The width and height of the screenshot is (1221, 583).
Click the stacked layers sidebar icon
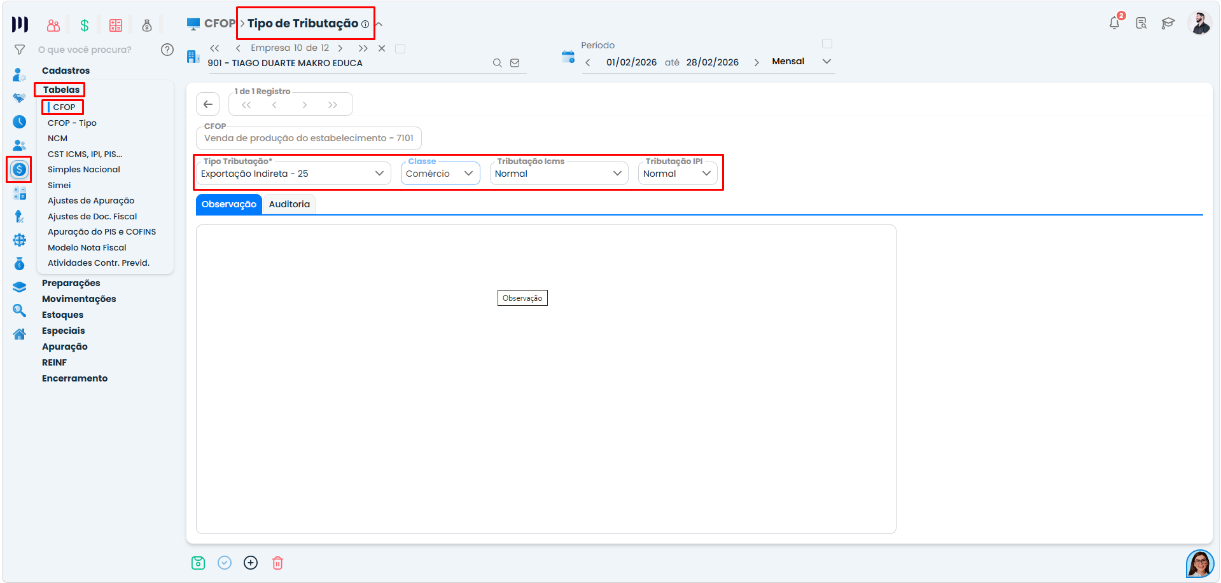[20, 287]
